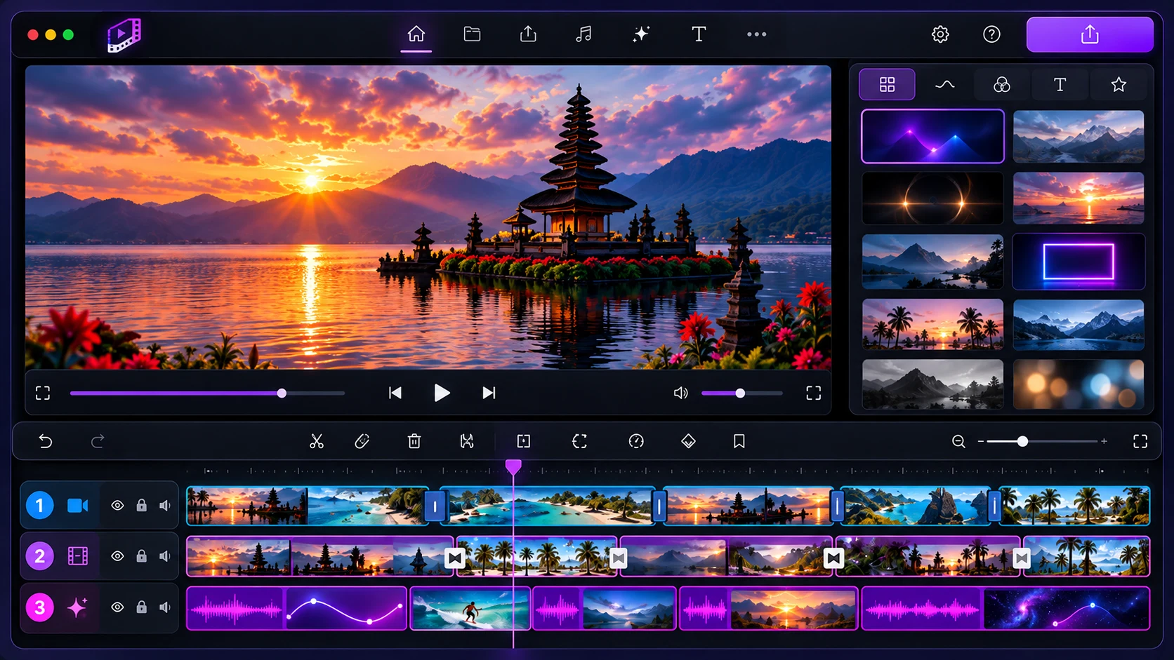Open settings gear
The width and height of the screenshot is (1174, 660).
tap(940, 34)
